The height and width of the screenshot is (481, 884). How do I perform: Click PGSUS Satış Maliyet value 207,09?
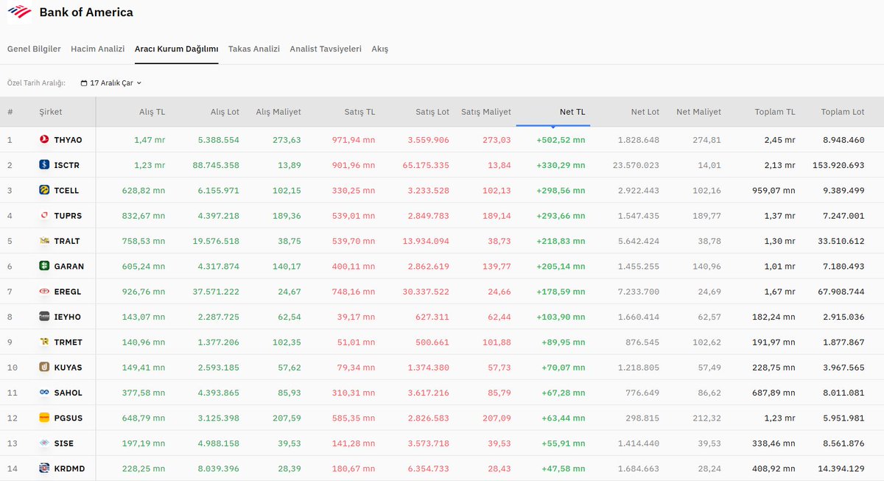pos(497,418)
